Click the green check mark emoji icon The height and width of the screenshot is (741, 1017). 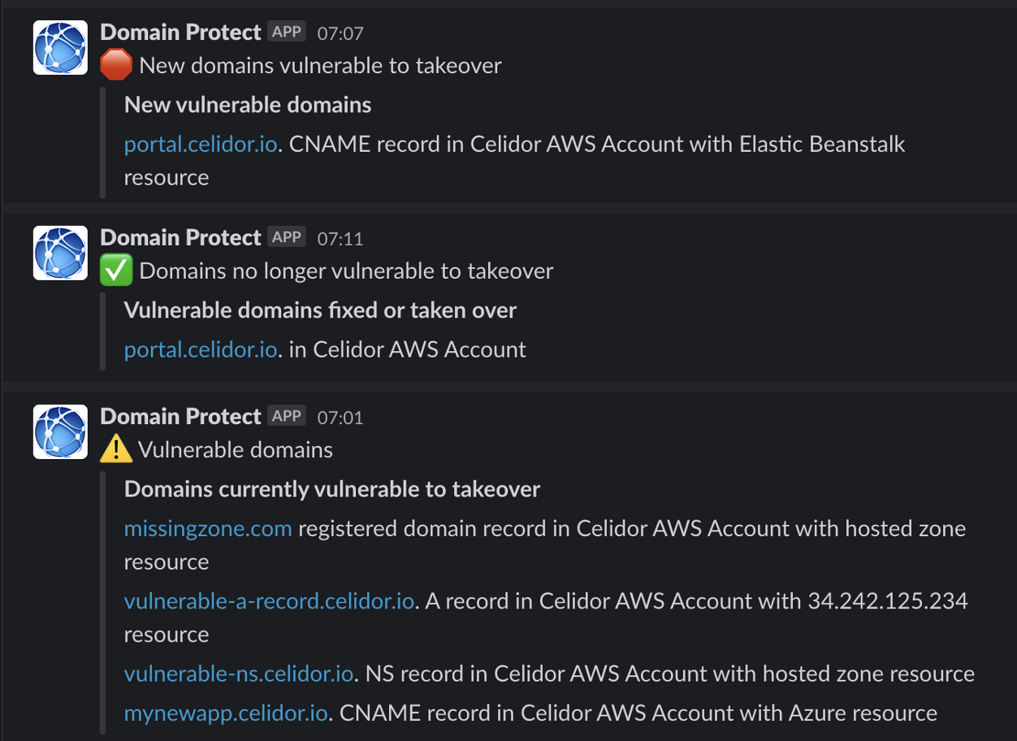point(115,269)
